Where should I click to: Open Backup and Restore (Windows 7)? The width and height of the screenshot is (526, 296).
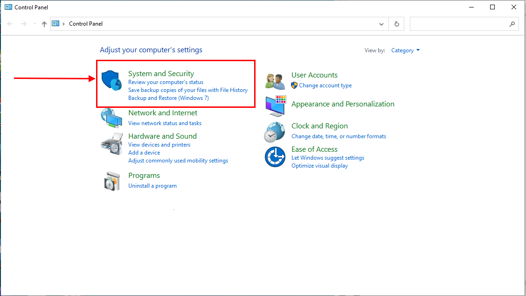click(168, 98)
